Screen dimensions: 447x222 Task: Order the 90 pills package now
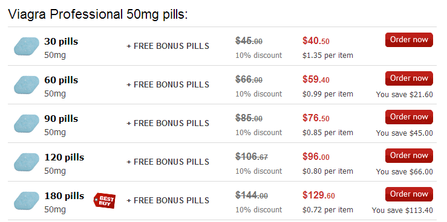tap(409, 117)
